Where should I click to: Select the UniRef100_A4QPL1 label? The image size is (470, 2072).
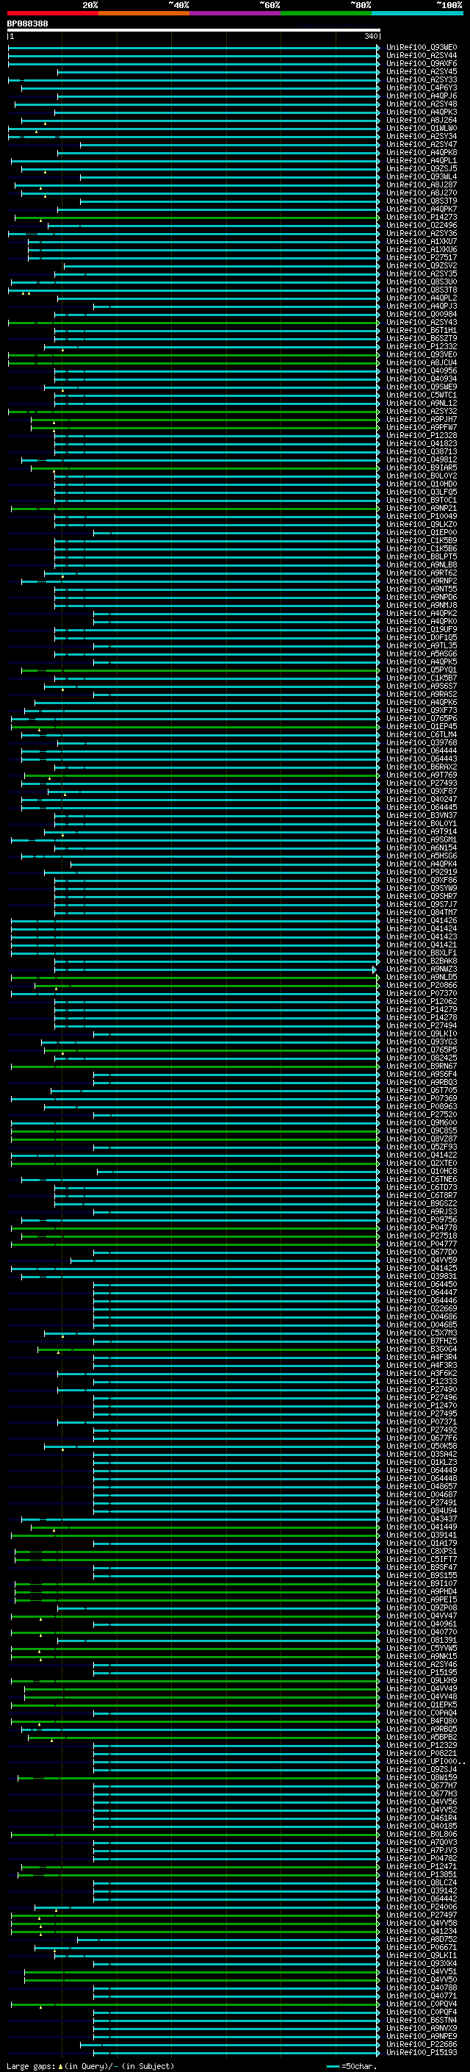[422, 161]
